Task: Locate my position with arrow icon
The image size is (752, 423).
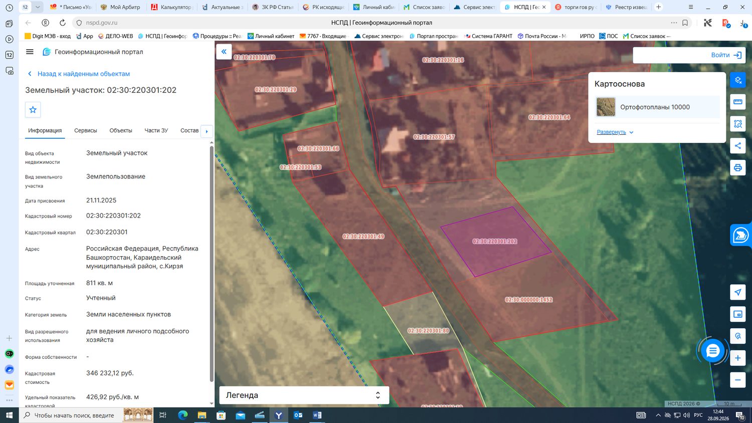Action: point(737,292)
